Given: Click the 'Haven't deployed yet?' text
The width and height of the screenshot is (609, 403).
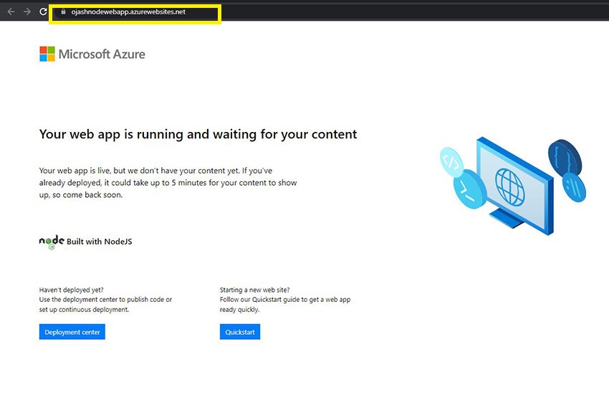Looking at the screenshot, I should [x=72, y=290].
